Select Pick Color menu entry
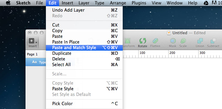Image resolution: width=222 pixels, height=109 pixels. tap(84, 104)
